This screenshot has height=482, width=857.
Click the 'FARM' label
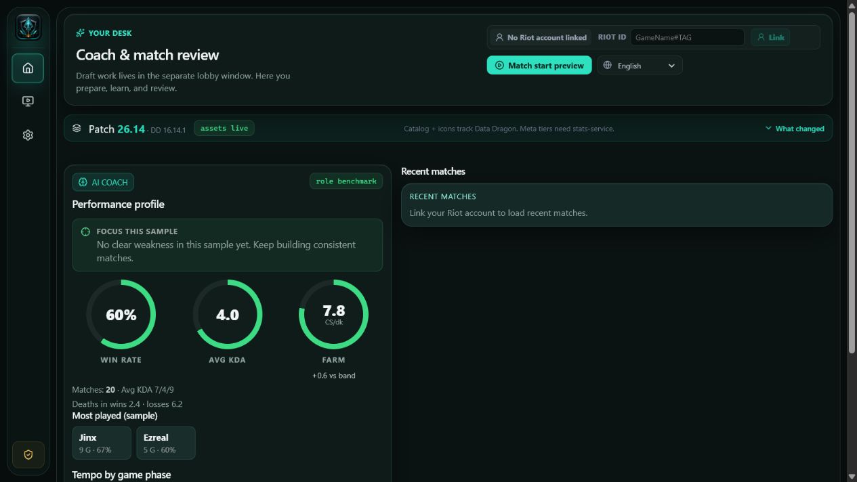(333, 360)
